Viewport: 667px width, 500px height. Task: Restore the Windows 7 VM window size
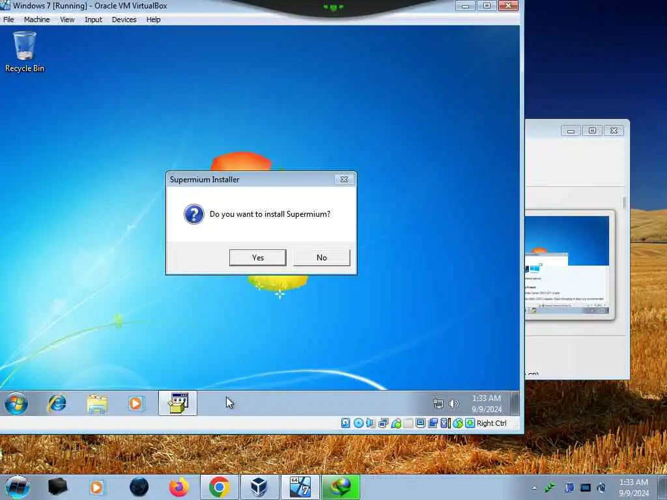tap(487, 5)
